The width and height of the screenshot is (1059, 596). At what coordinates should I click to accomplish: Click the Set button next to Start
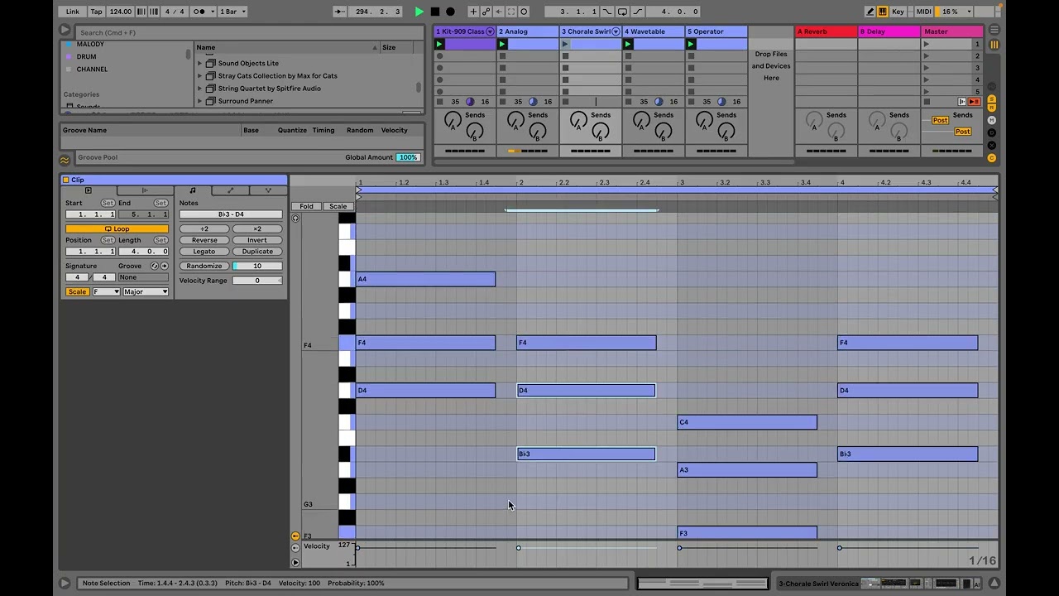tap(108, 203)
